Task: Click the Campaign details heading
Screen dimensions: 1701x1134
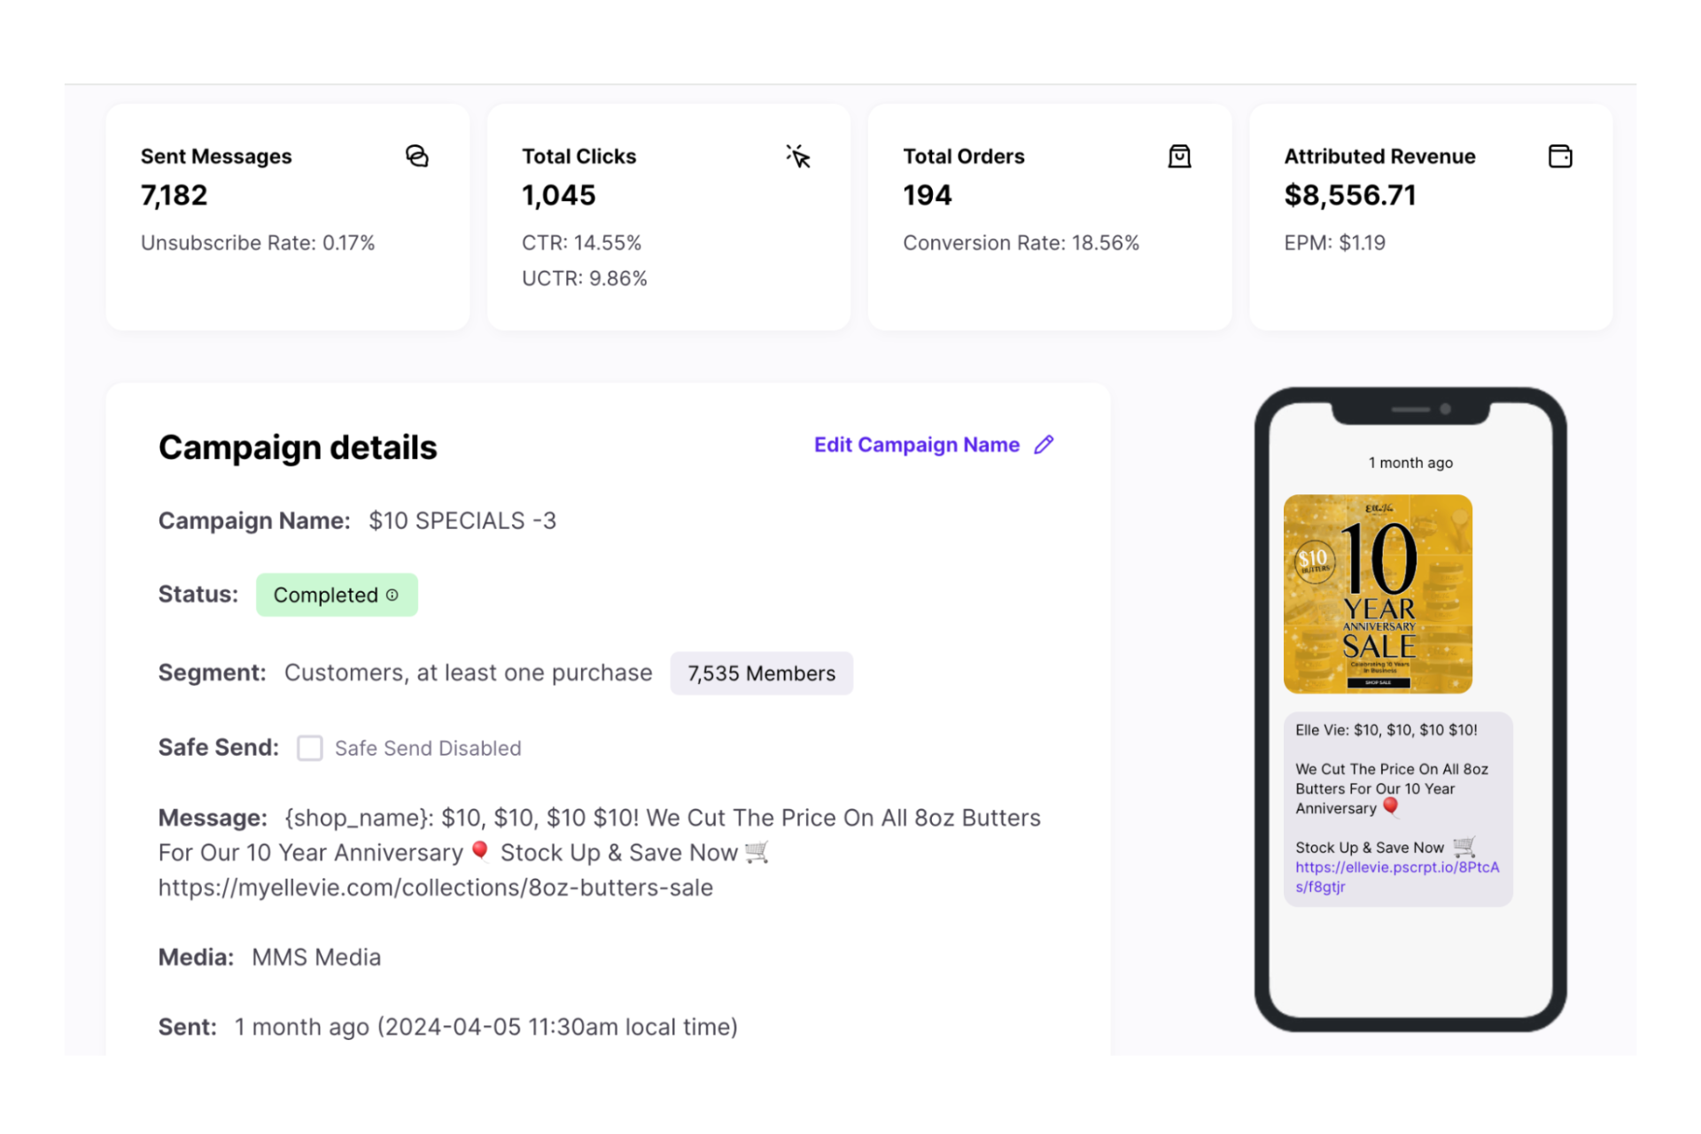Action: [298, 447]
